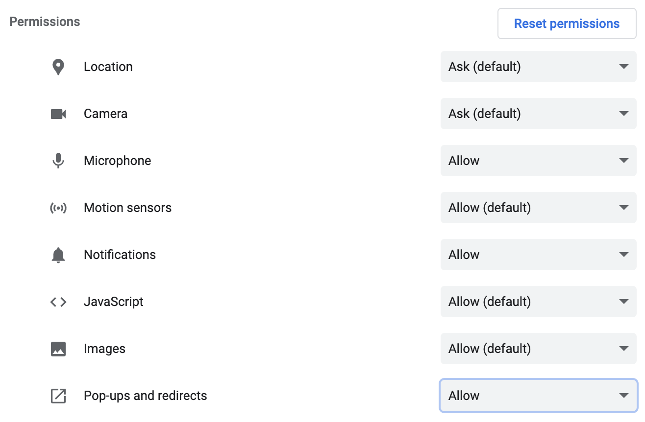645x422 pixels.
Task: Open the Location permission dropdown
Action: (538, 67)
